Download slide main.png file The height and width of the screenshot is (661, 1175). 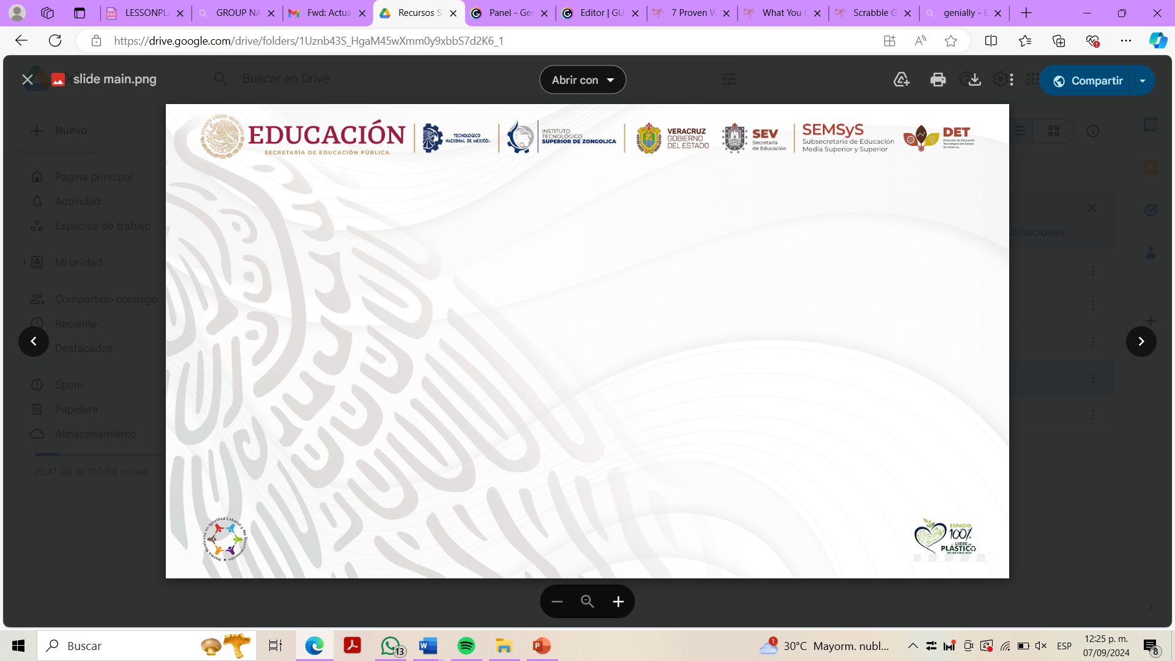point(975,80)
